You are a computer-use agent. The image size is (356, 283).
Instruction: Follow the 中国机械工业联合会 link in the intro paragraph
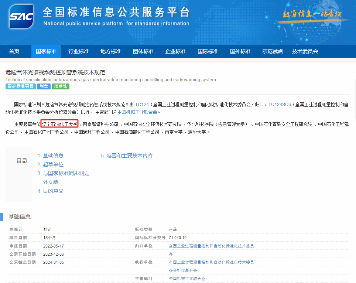coord(137,112)
